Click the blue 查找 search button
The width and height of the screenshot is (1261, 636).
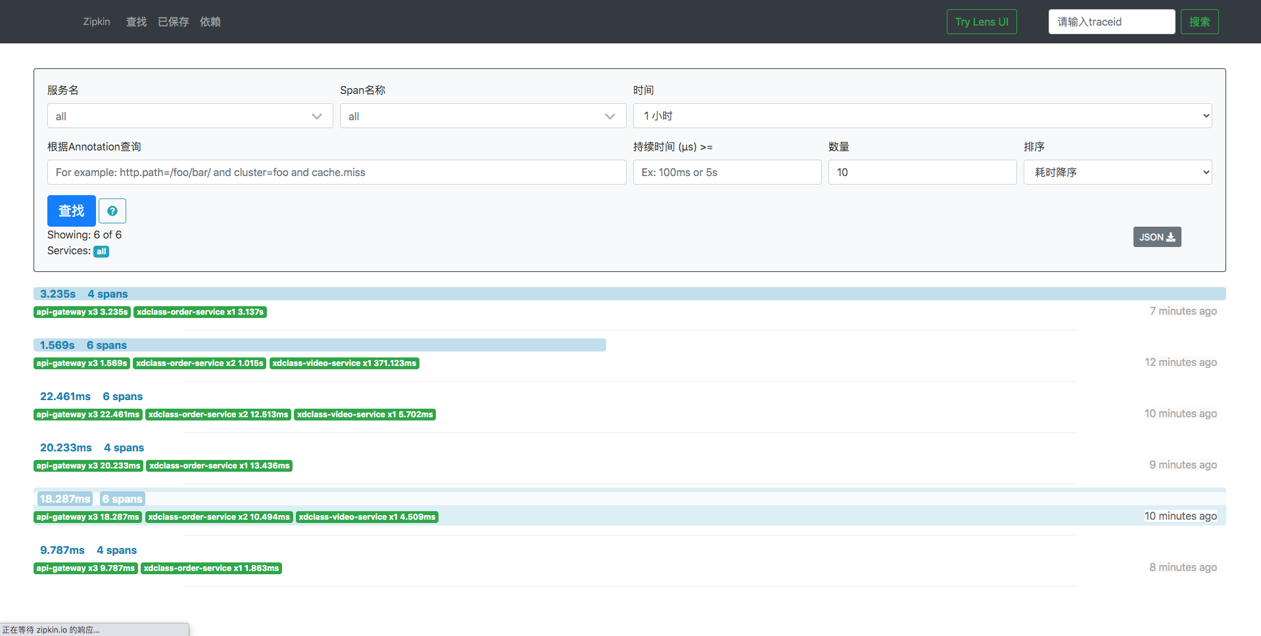pyautogui.click(x=71, y=211)
